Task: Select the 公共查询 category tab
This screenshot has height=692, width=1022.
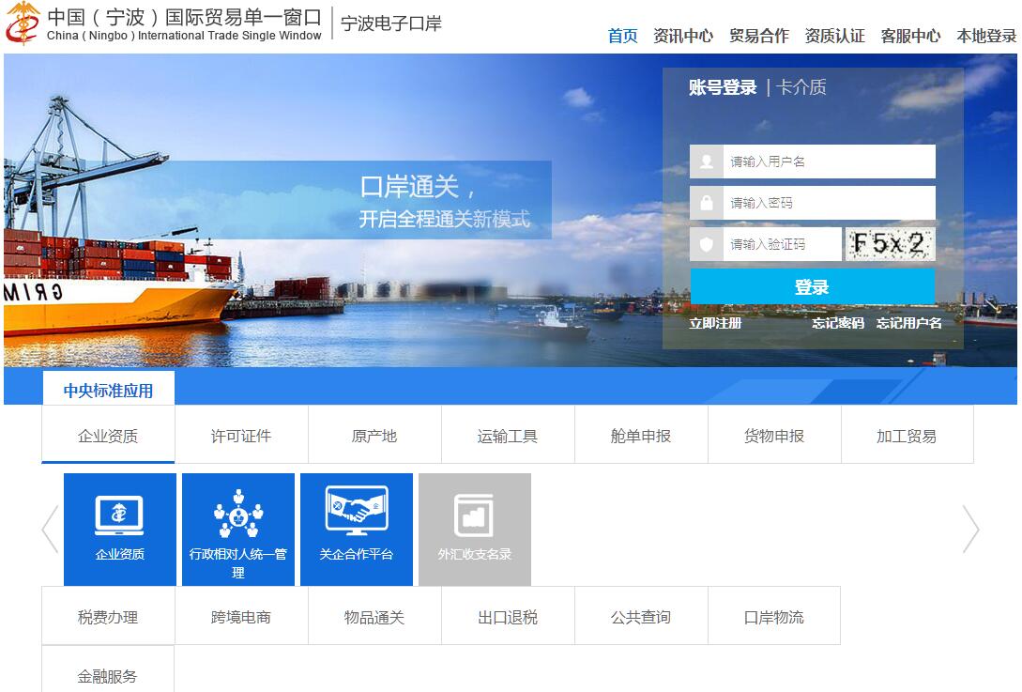Action: tap(641, 616)
